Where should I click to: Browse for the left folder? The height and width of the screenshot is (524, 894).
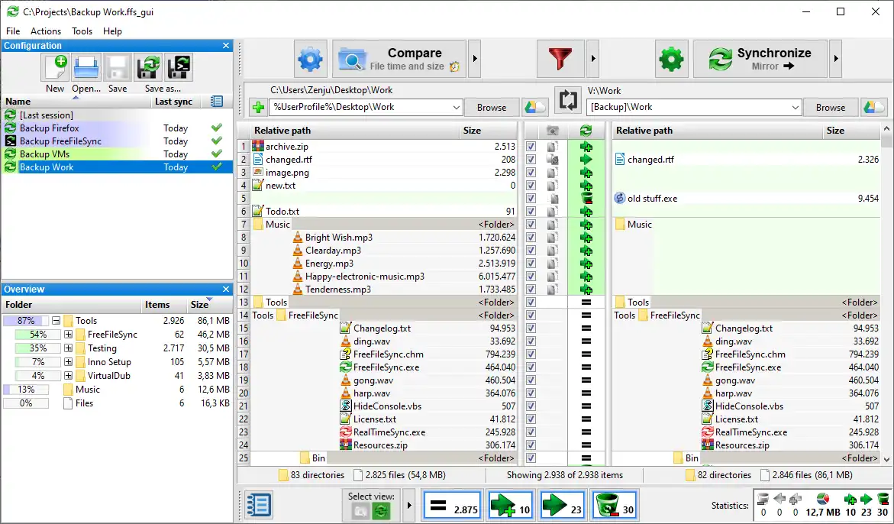pos(492,107)
